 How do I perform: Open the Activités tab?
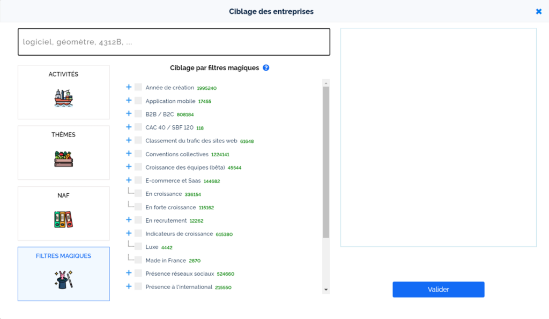63,74
